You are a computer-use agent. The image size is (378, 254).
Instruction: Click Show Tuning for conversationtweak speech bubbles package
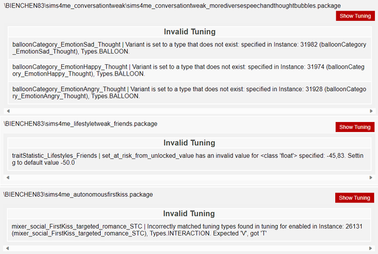pos(355,16)
